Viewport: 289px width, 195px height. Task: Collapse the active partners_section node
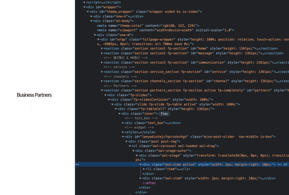pyautogui.click(x=102, y=90)
